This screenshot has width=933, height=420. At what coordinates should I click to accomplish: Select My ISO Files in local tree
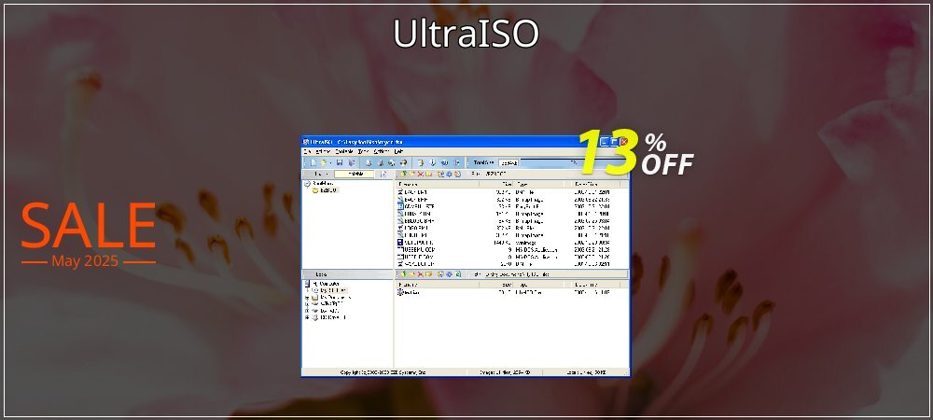point(328,290)
